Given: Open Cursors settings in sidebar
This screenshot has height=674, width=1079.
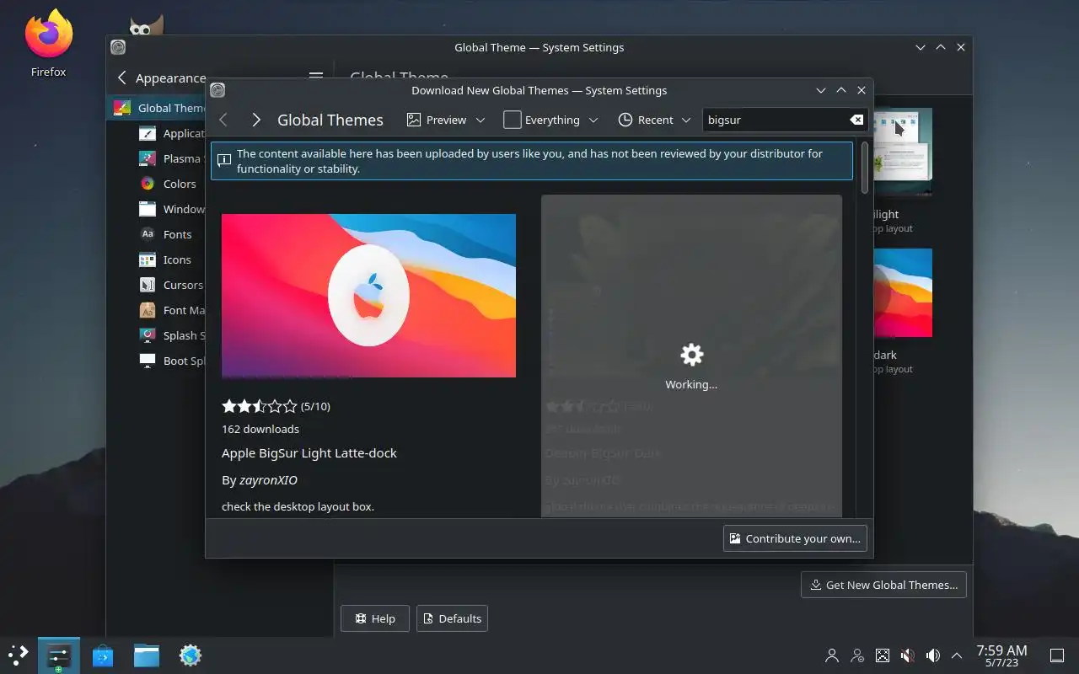Looking at the screenshot, I should click(171, 285).
